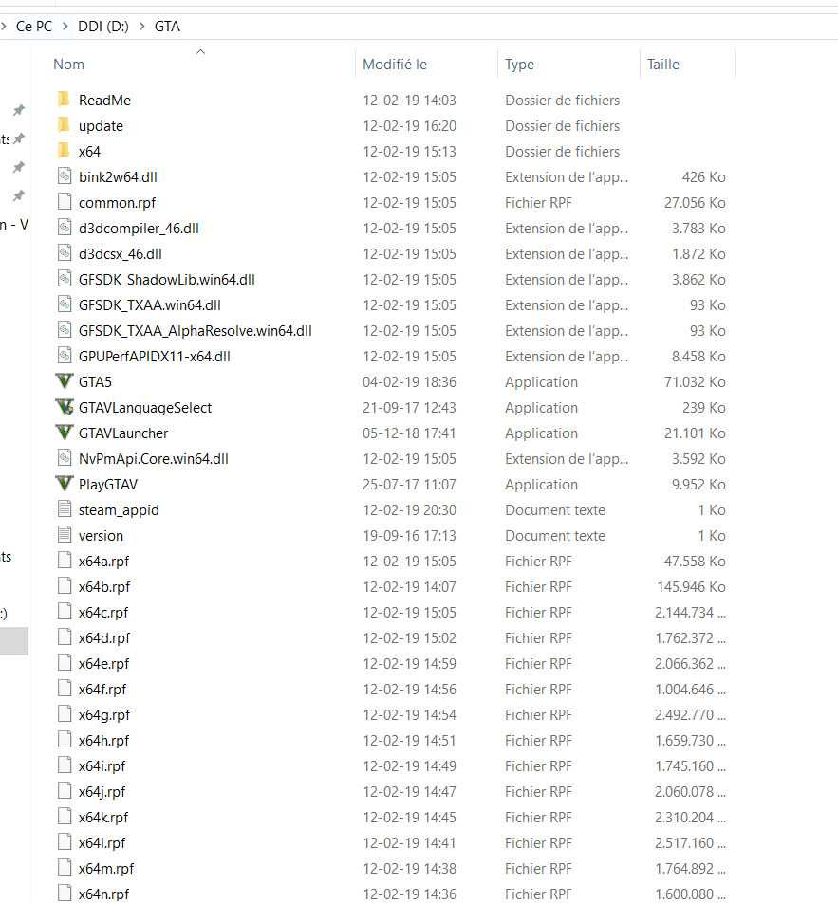Image resolution: width=838 pixels, height=922 pixels.
Task: Select the x64 folder name
Action: 89,152
